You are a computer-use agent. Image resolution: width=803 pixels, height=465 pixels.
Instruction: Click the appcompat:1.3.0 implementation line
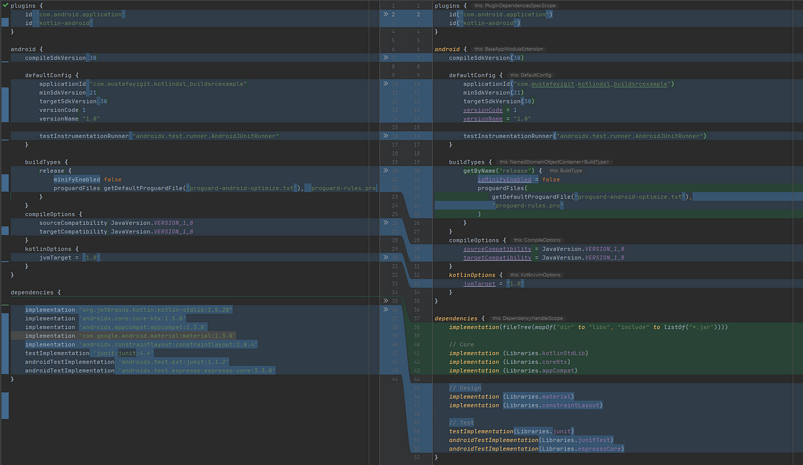tap(117, 327)
